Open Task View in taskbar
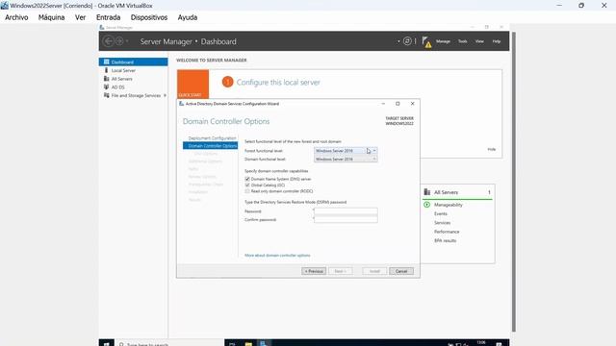This screenshot has width=616, height=346. click(x=232, y=343)
